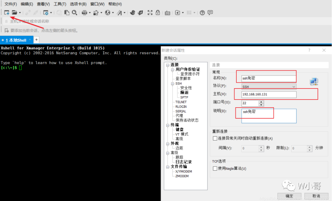
Task: Select TELNET in category tree
Action: pos(181,102)
